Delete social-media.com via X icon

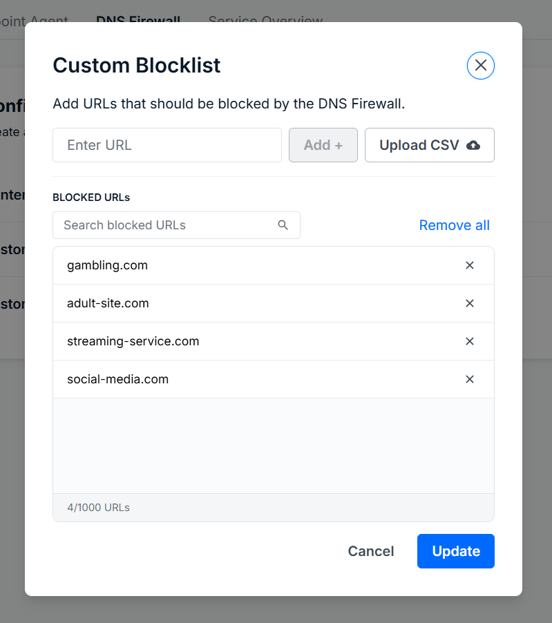tap(469, 379)
